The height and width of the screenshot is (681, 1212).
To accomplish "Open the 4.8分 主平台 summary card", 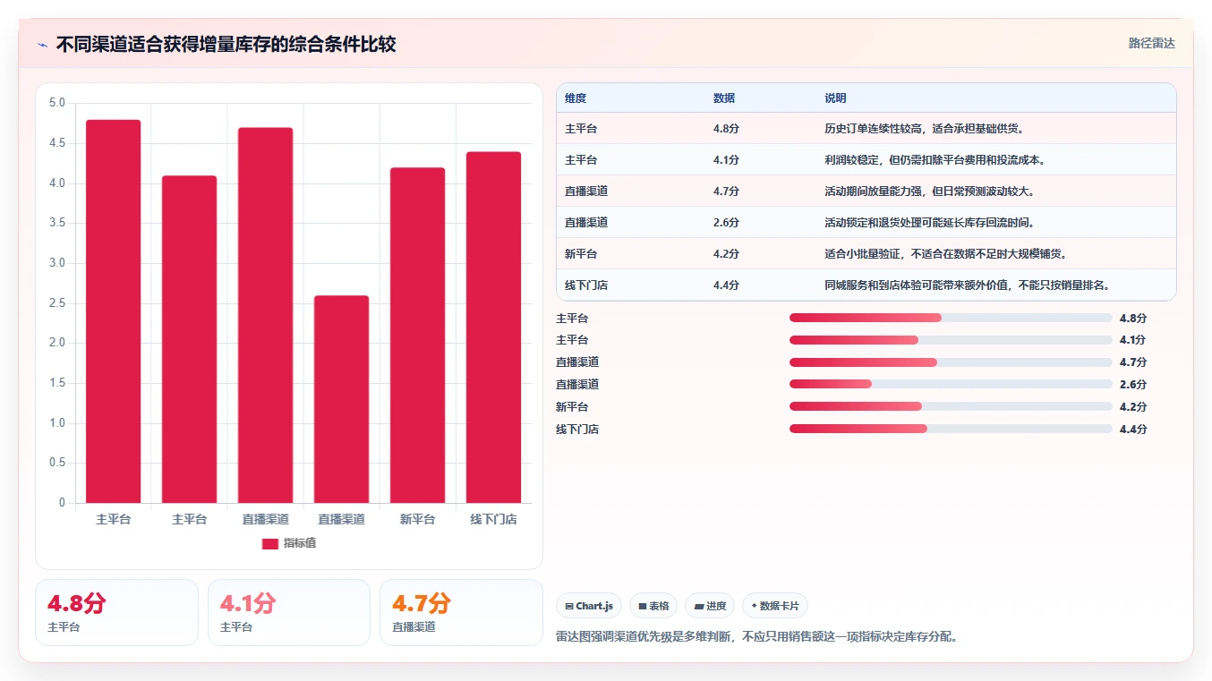I will 116,612.
